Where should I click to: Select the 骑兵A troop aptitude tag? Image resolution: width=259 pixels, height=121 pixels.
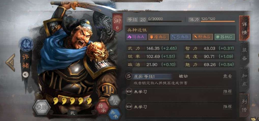click(x=136, y=37)
